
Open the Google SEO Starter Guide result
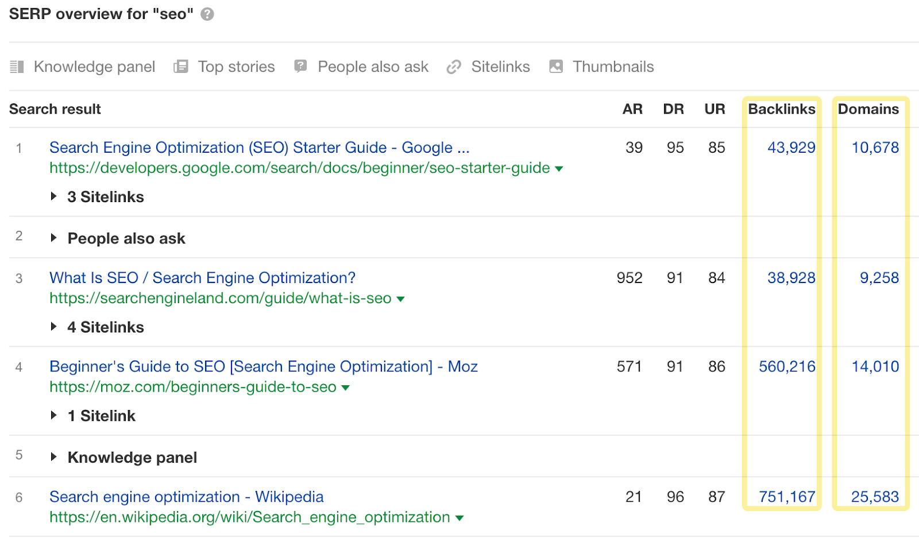point(259,148)
